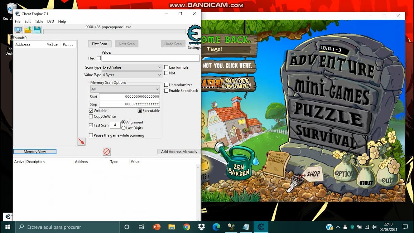Screen dimensions: 414x233
Task: Click Add Address Manually button
Action: (179, 151)
